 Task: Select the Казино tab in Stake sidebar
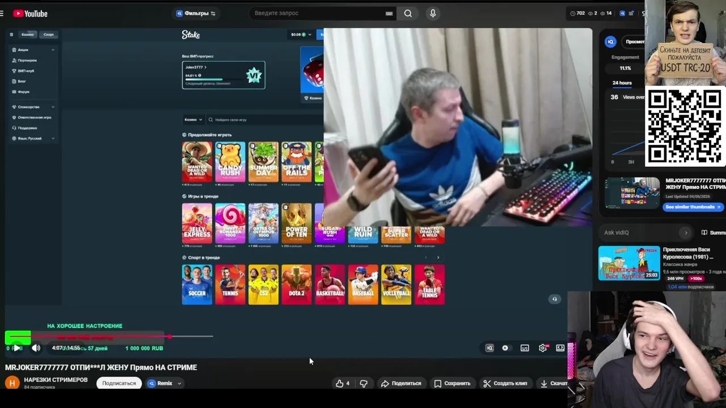tap(27, 35)
